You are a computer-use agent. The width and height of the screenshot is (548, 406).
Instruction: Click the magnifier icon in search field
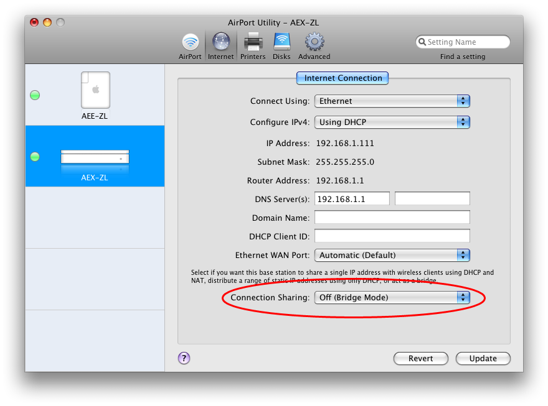422,42
